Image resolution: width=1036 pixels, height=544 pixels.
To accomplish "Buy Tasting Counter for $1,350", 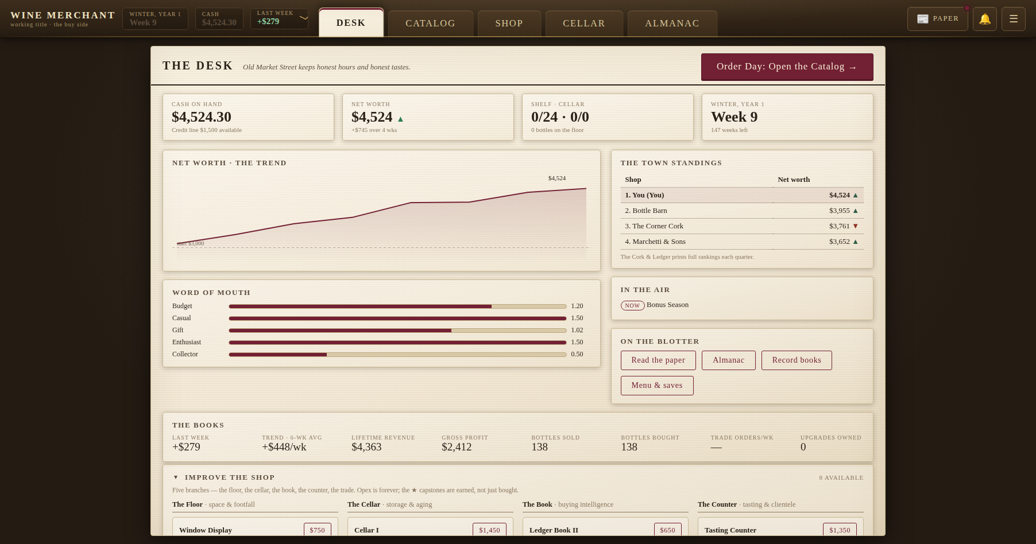I will coord(840,530).
